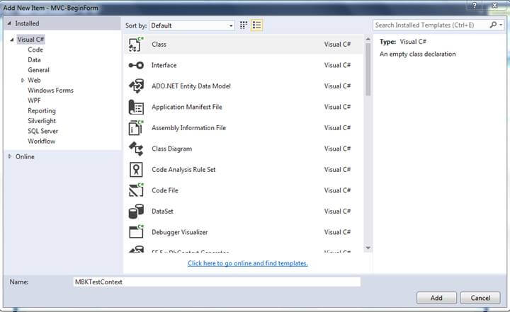The width and height of the screenshot is (510, 312).
Task: Click the 'Debugger Visualizer' template name
Action: (x=179, y=232)
